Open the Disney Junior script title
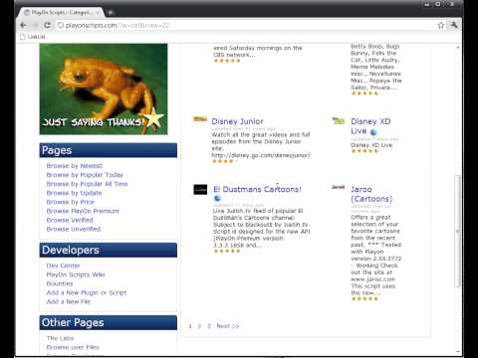 237,121
